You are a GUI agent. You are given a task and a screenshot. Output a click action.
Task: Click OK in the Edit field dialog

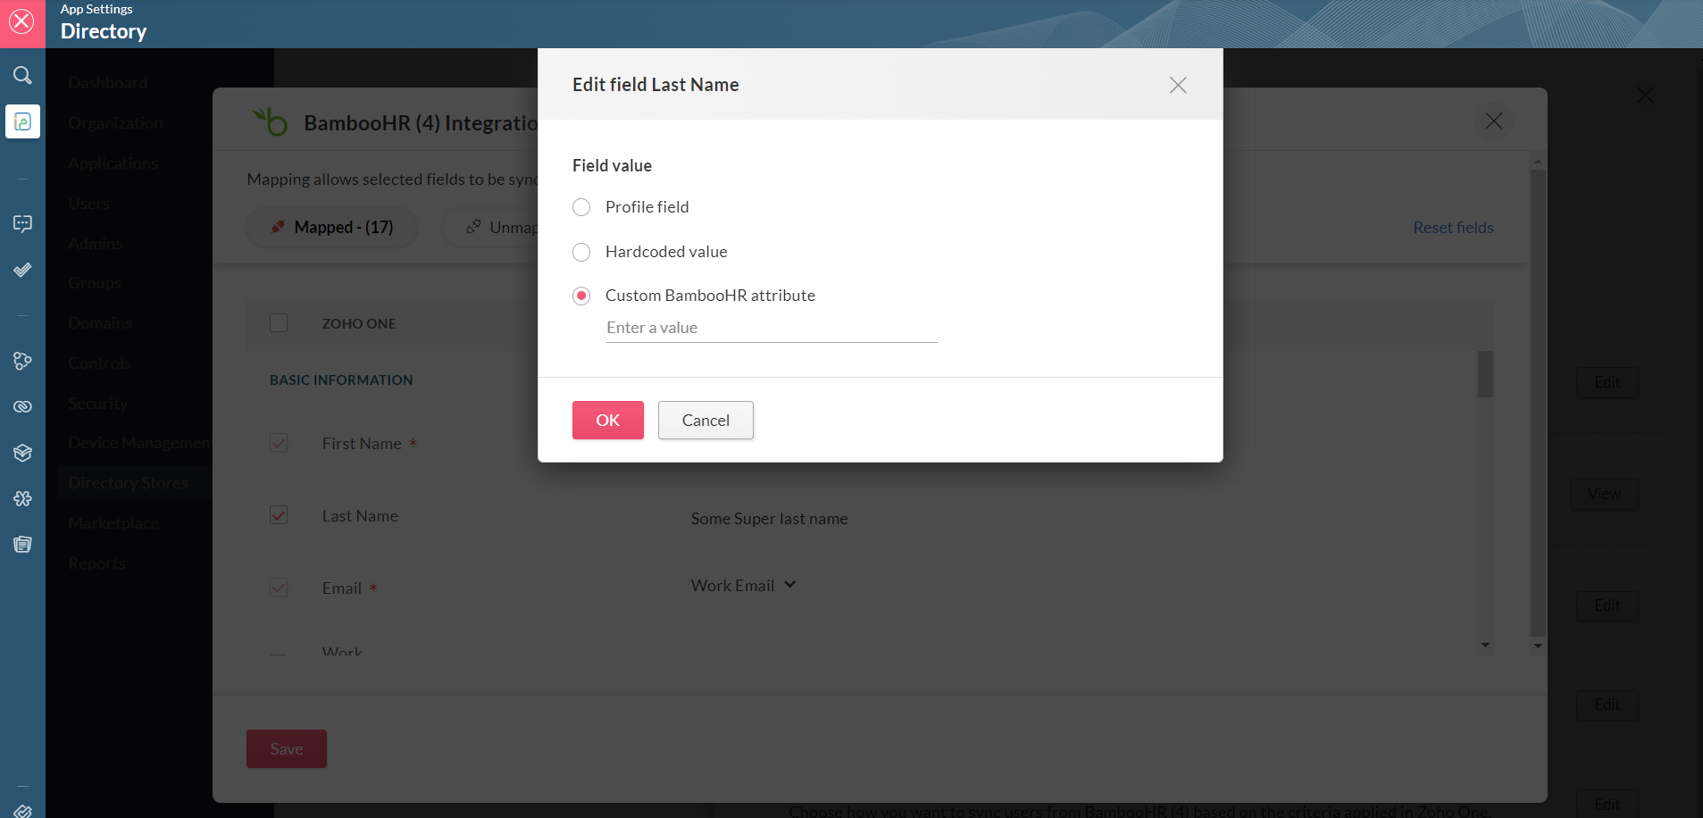pos(608,421)
